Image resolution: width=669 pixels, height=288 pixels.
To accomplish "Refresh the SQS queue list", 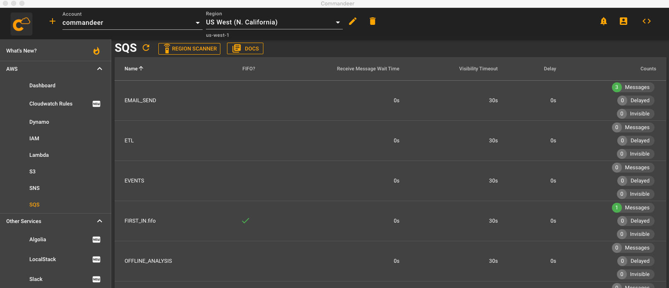I will [x=146, y=48].
